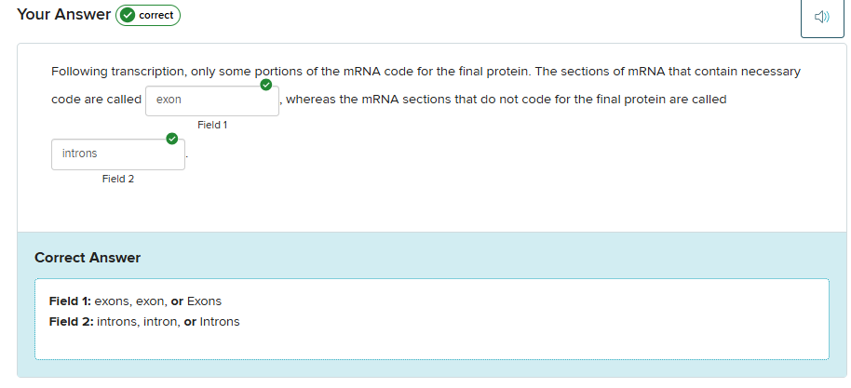Click the green checkmark in the correct badge
The height and width of the screenshot is (388, 851).
point(127,16)
